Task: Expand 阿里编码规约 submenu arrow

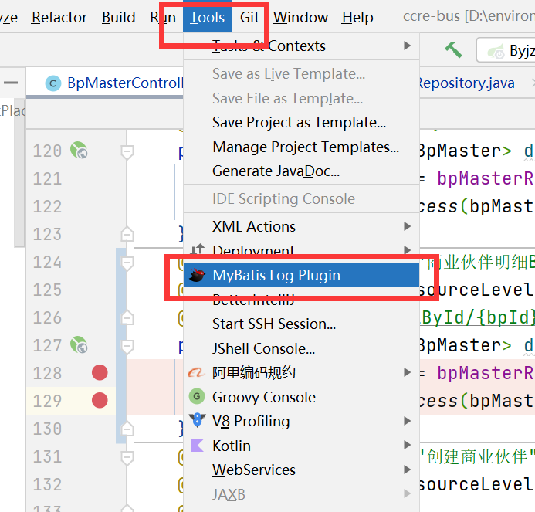Action: point(407,372)
